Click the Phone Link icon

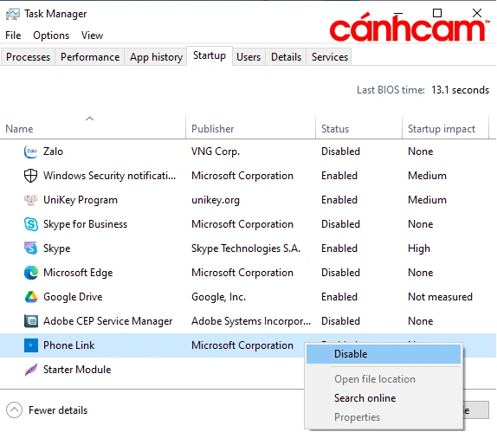point(31,345)
